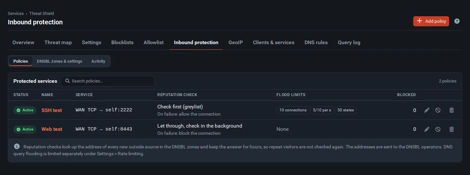Open the Allowlist tab
470x175 pixels.
tap(154, 43)
